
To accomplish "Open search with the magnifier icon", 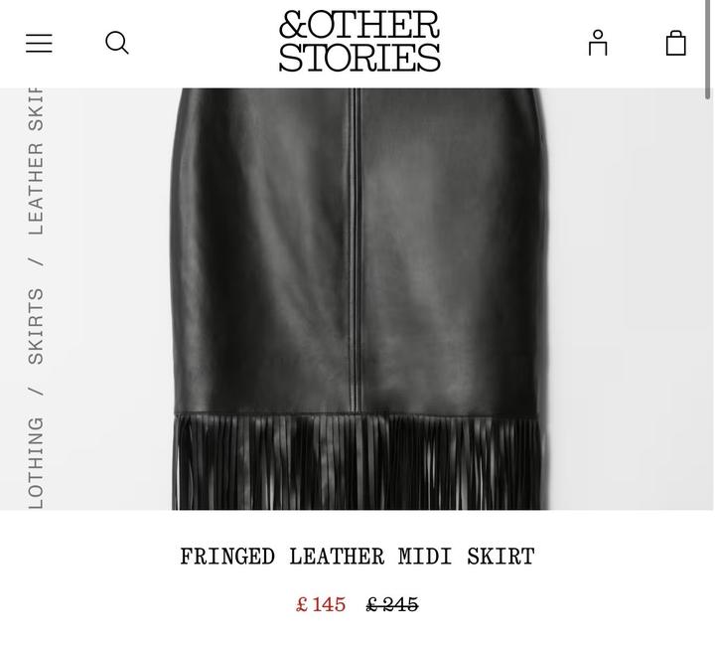I will (117, 43).
